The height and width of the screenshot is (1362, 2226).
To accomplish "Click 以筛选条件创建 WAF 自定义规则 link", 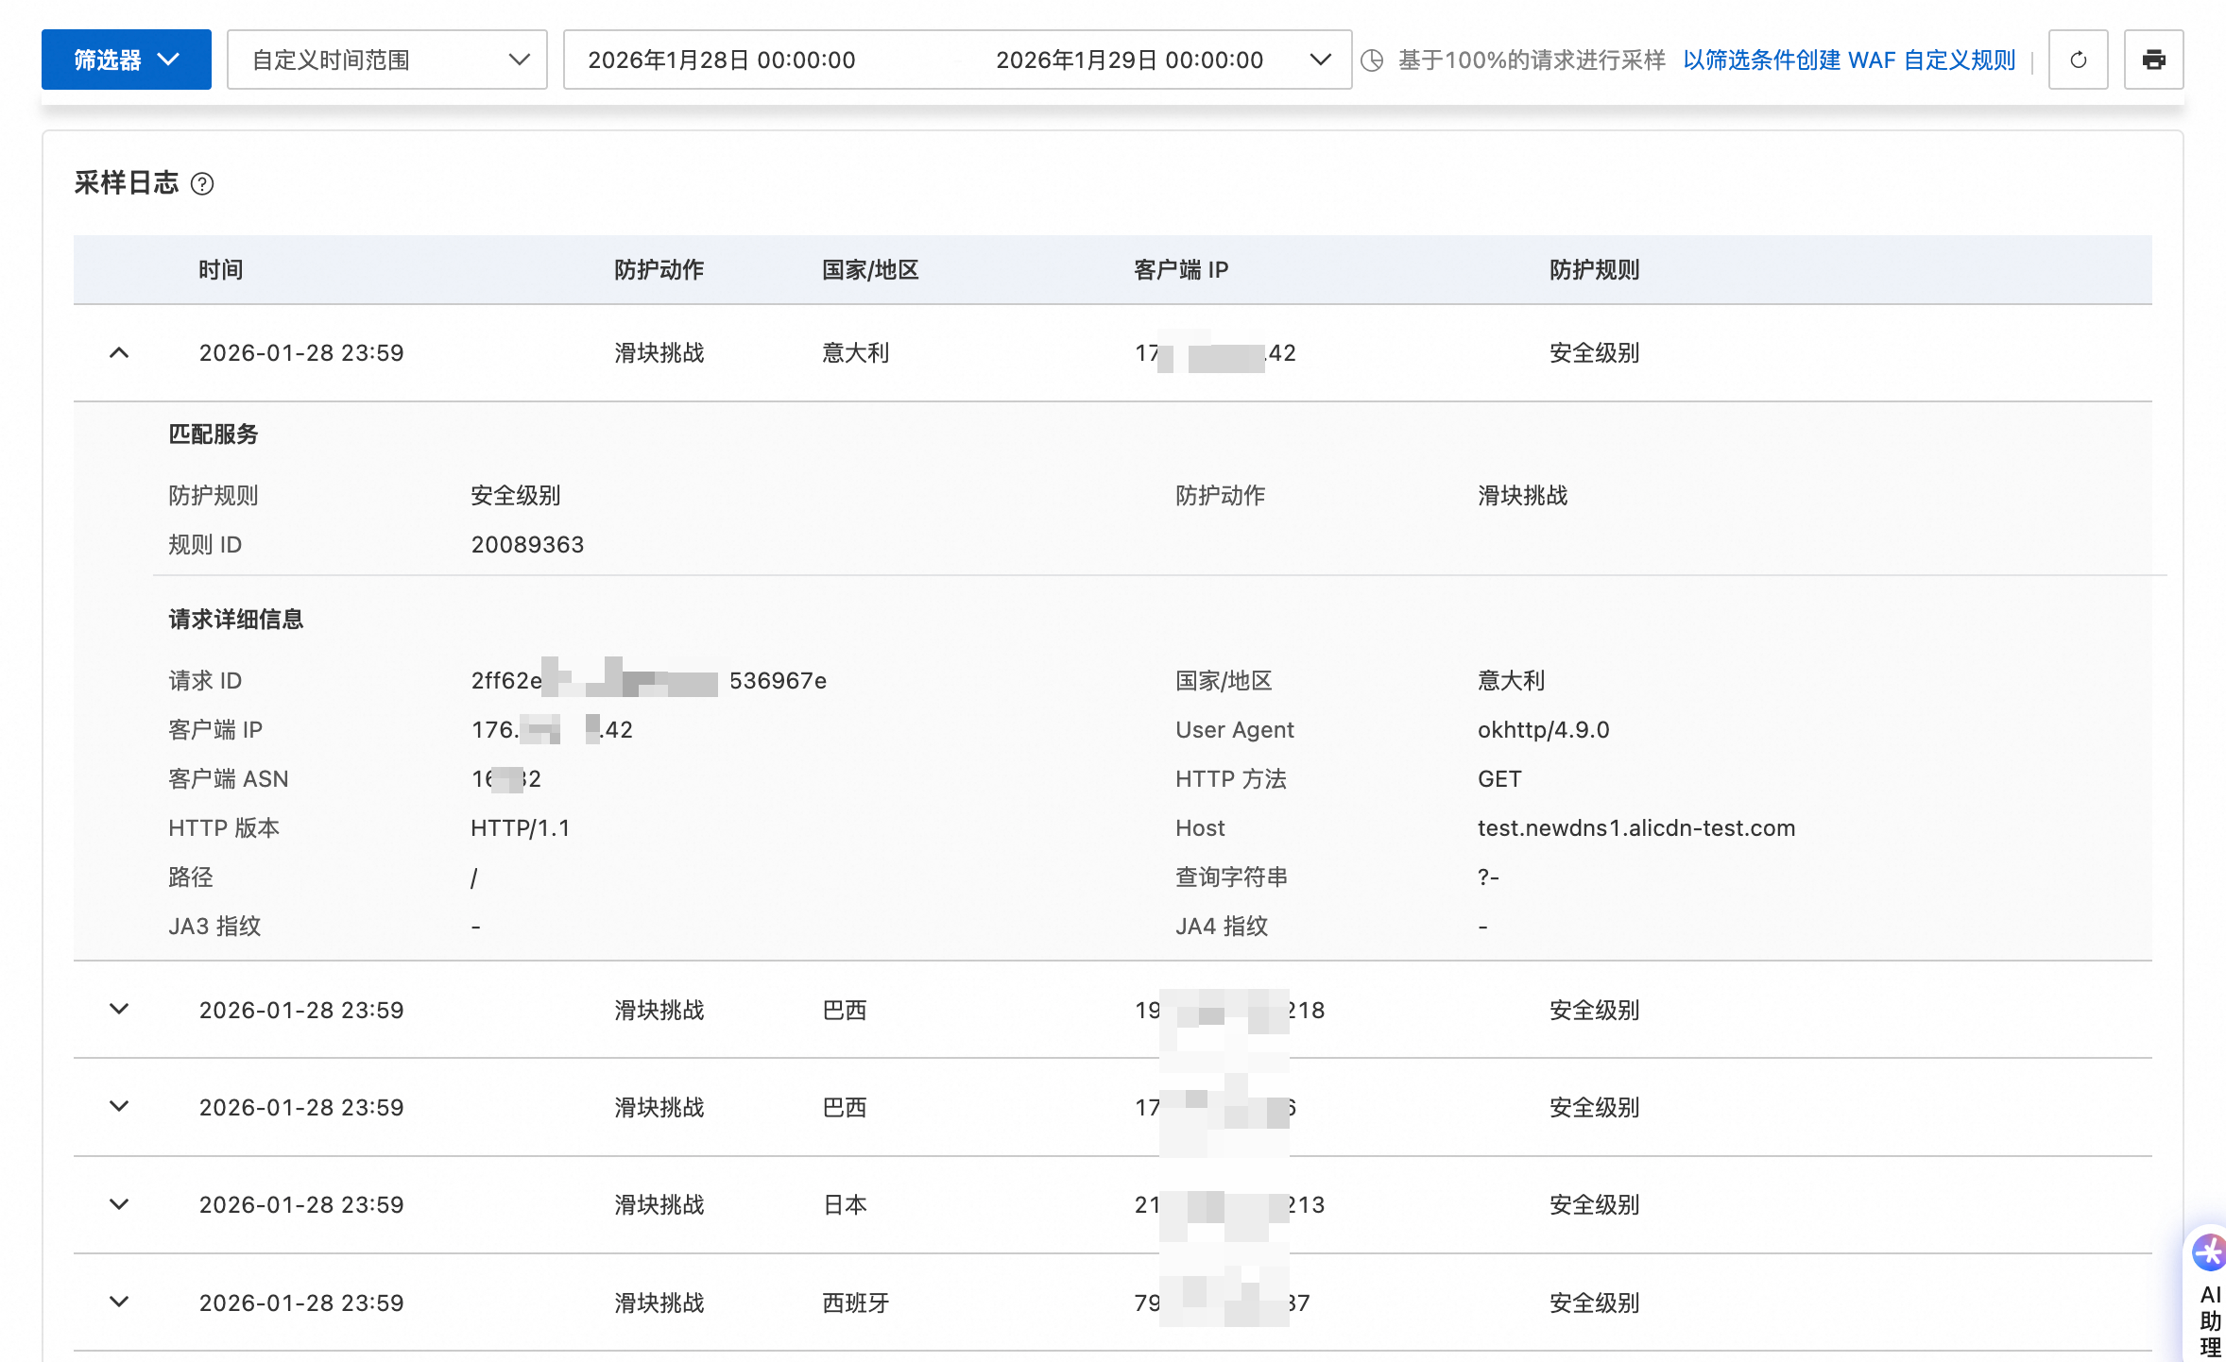I will click(1849, 60).
